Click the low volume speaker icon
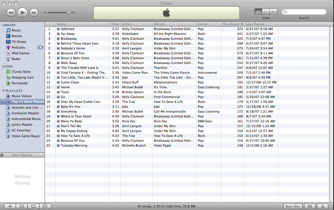This screenshot has height=210, width=334. 45,13
